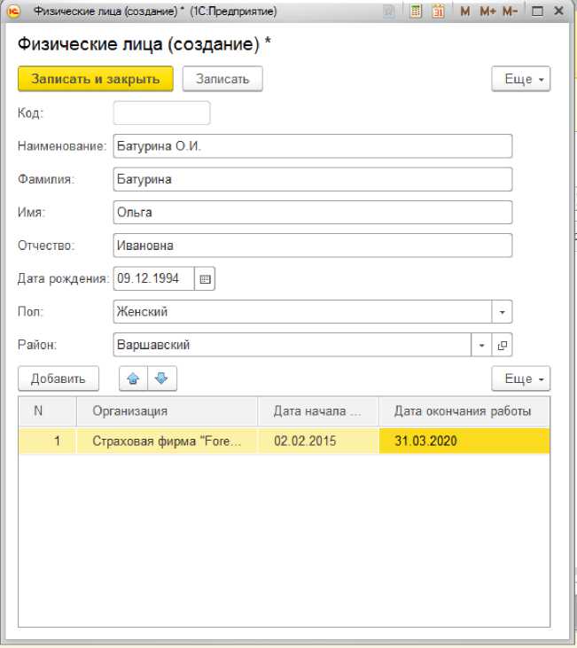Click the Код input field
This screenshot has width=577, height=648.
(x=161, y=113)
